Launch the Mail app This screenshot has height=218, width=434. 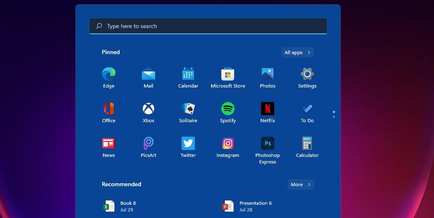tap(149, 78)
